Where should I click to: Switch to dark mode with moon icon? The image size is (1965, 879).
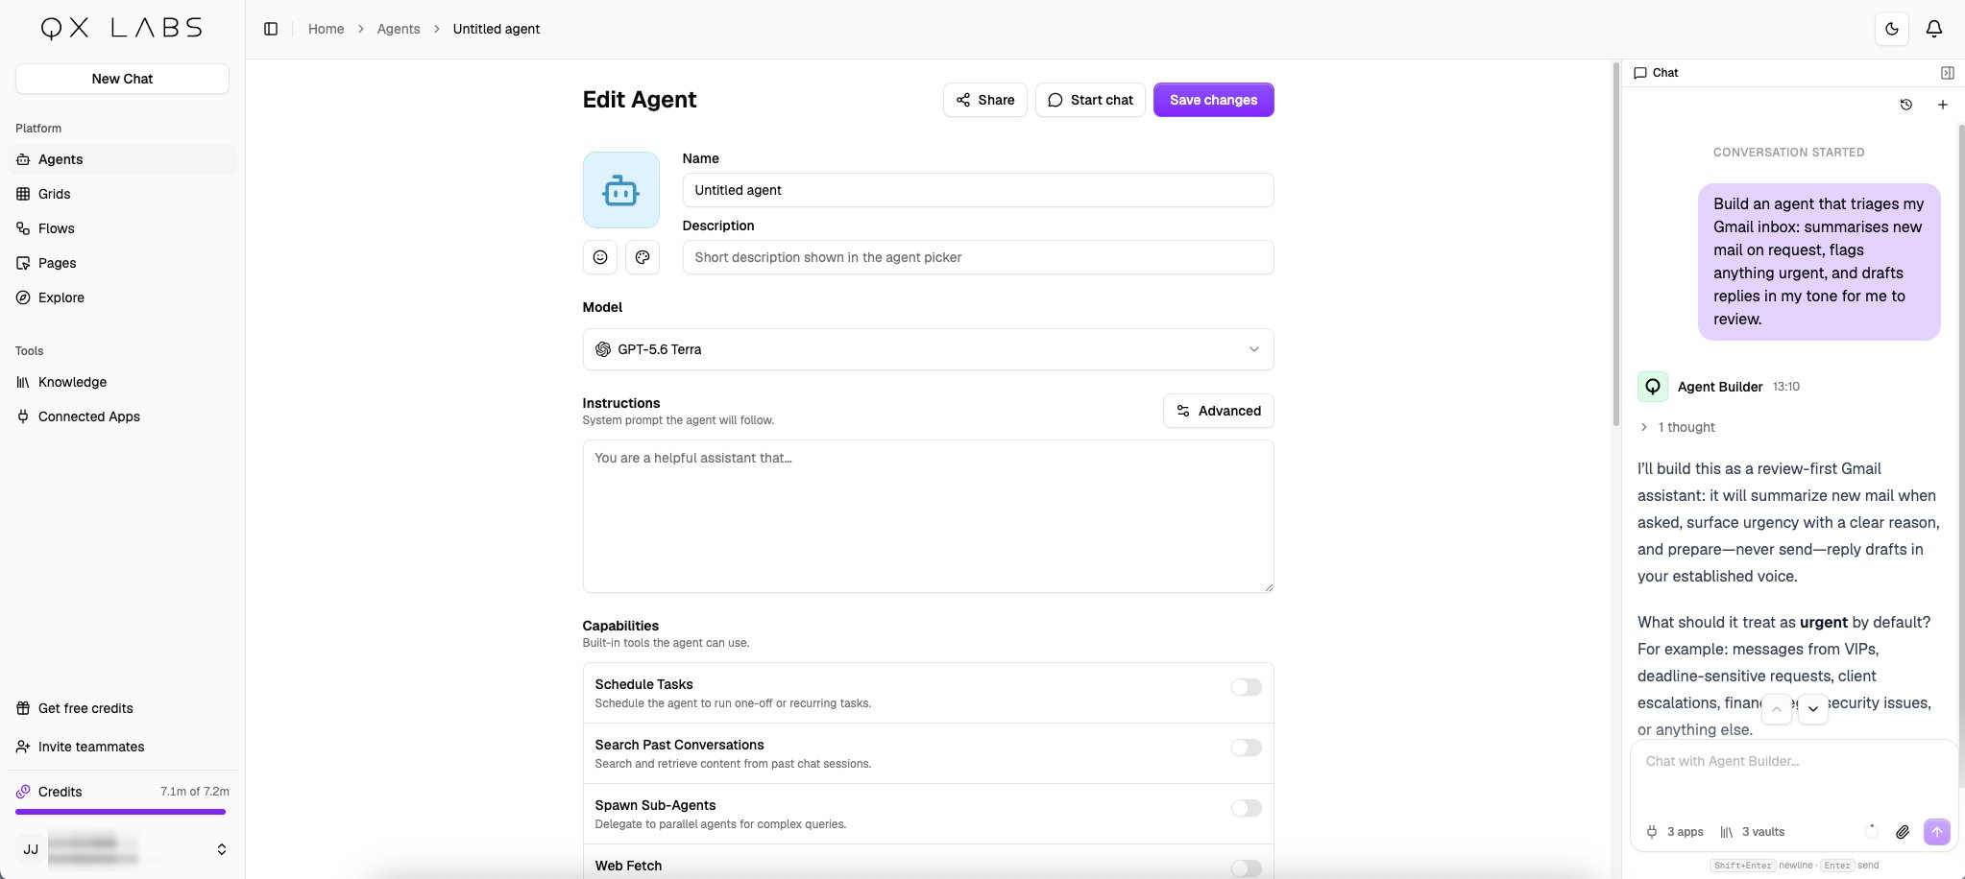click(1891, 29)
